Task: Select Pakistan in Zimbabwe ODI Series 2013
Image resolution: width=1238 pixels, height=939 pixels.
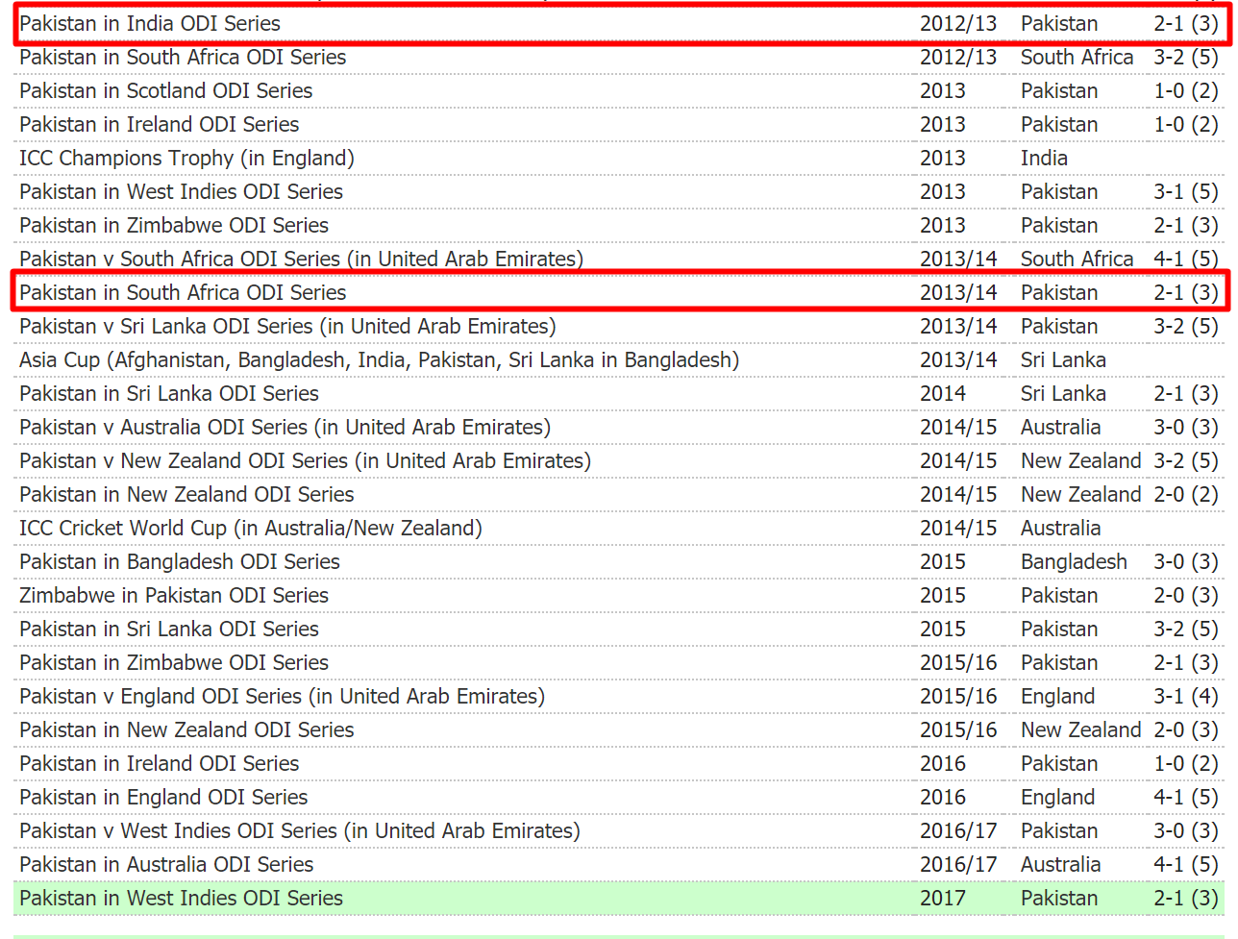Action: (174, 225)
